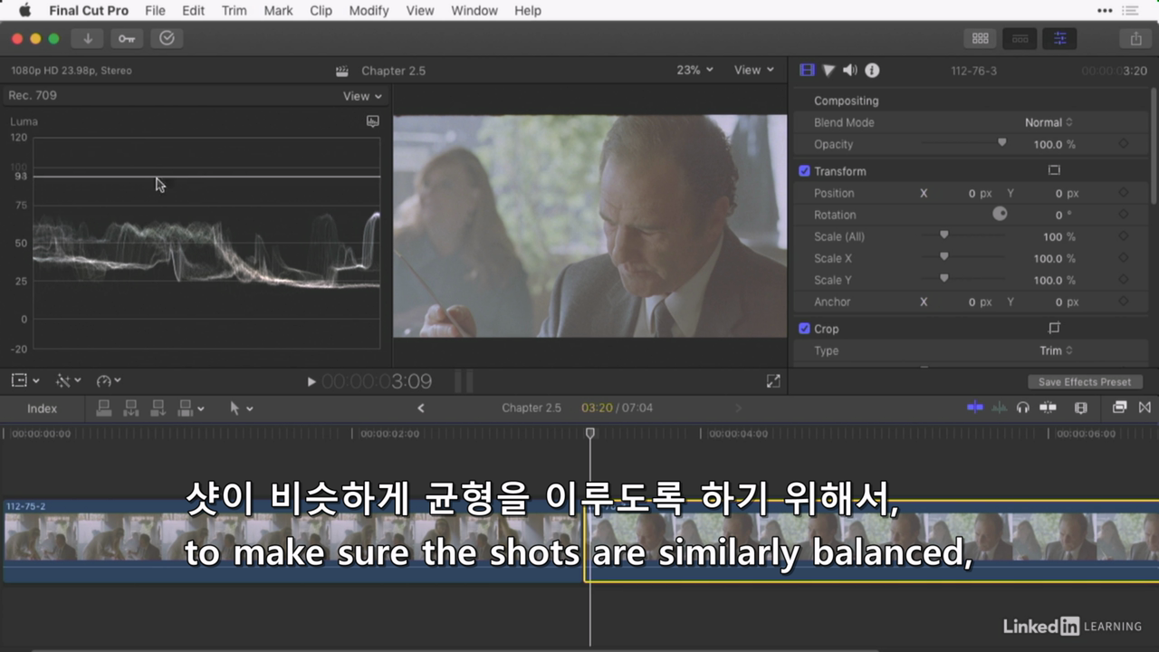This screenshot has height=652, width=1159.
Task: Toggle skimming icon in timeline bar
Action: pos(975,407)
